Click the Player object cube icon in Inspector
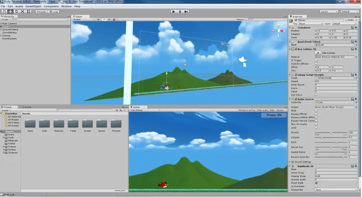 [291, 21]
